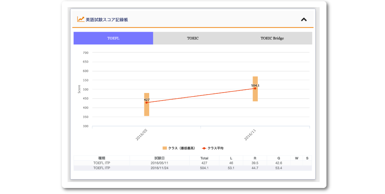The width and height of the screenshot is (385, 194).
Task: Click the 2016/11 axis label
Action: point(250,135)
